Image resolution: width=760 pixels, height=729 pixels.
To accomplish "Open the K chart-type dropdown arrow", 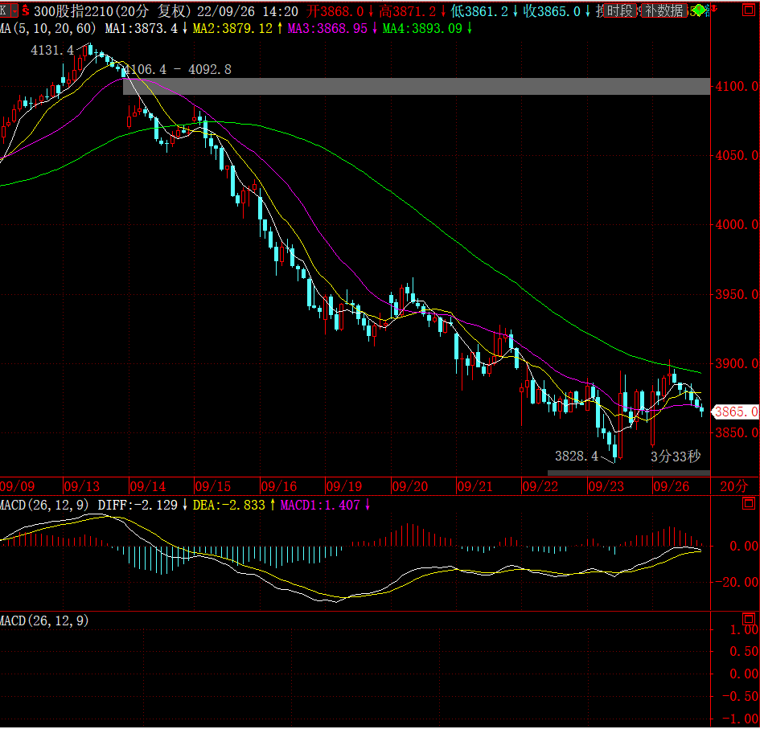I will coord(14,10).
